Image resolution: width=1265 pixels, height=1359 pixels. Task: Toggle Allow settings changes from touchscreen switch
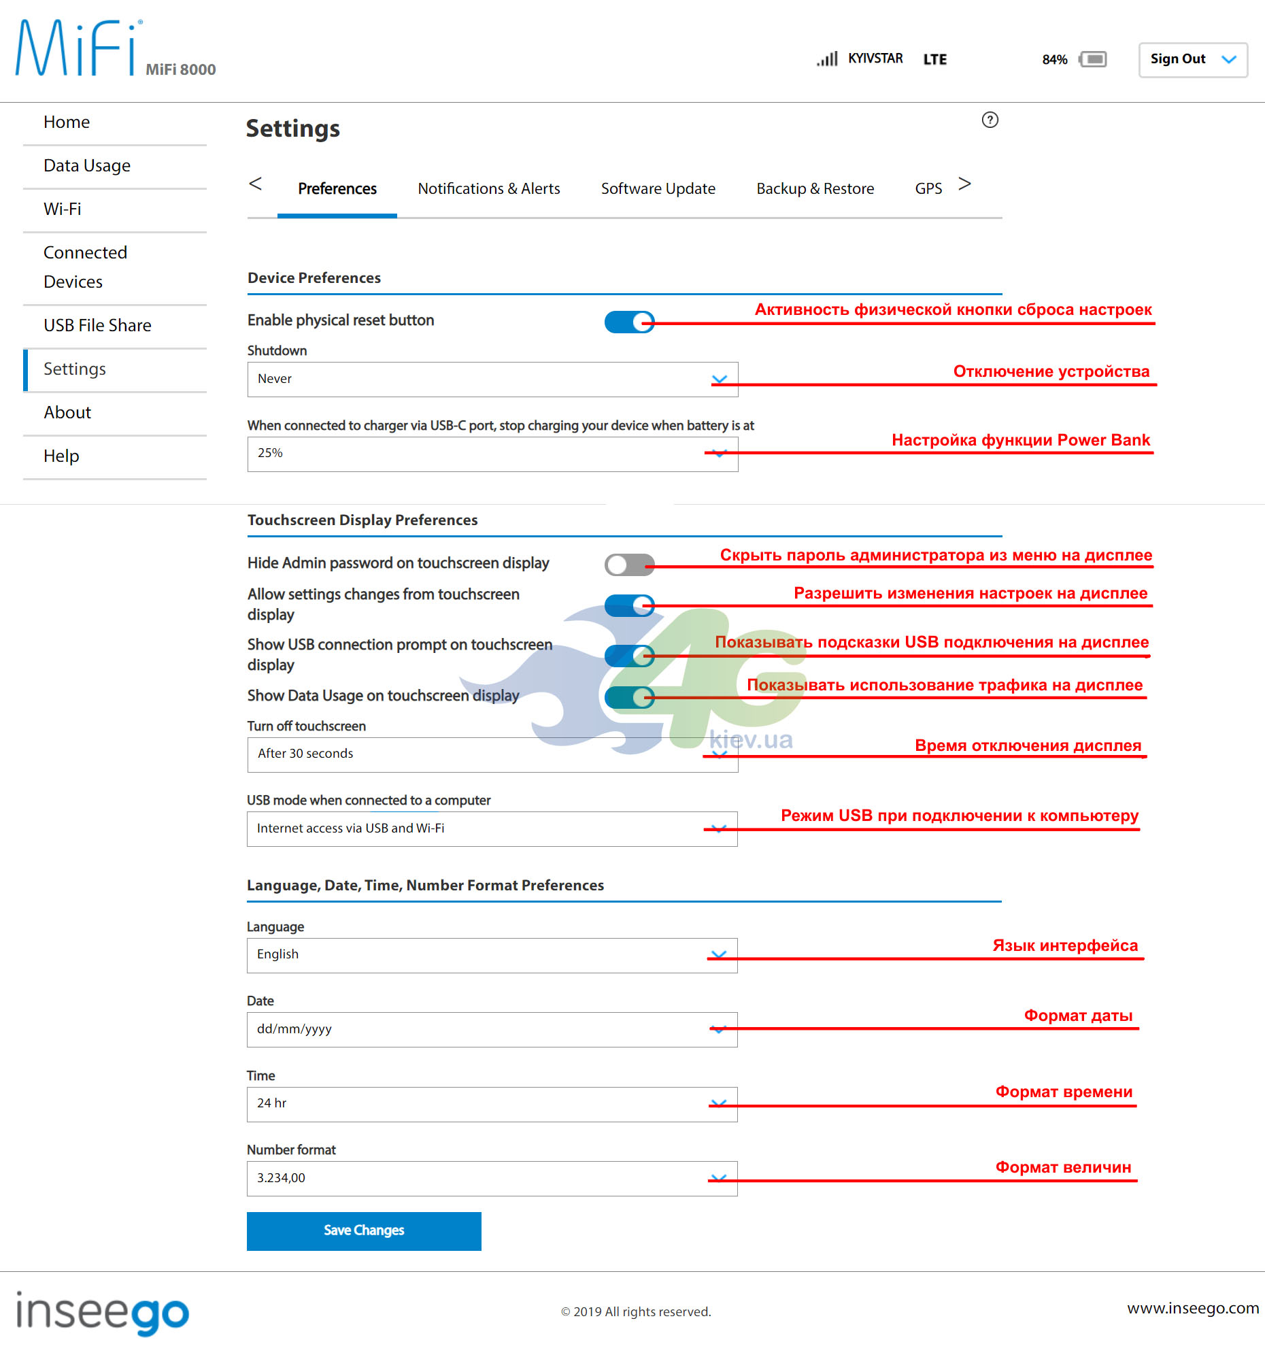click(628, 605)
